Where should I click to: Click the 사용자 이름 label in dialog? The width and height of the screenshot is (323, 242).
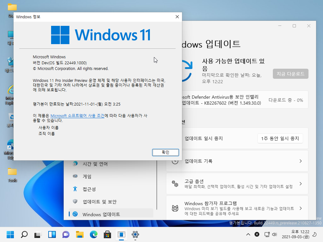pos(49,128)
